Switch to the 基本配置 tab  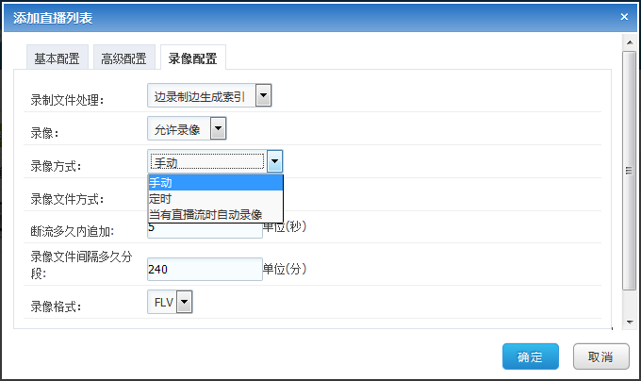(x=57, y=58)
